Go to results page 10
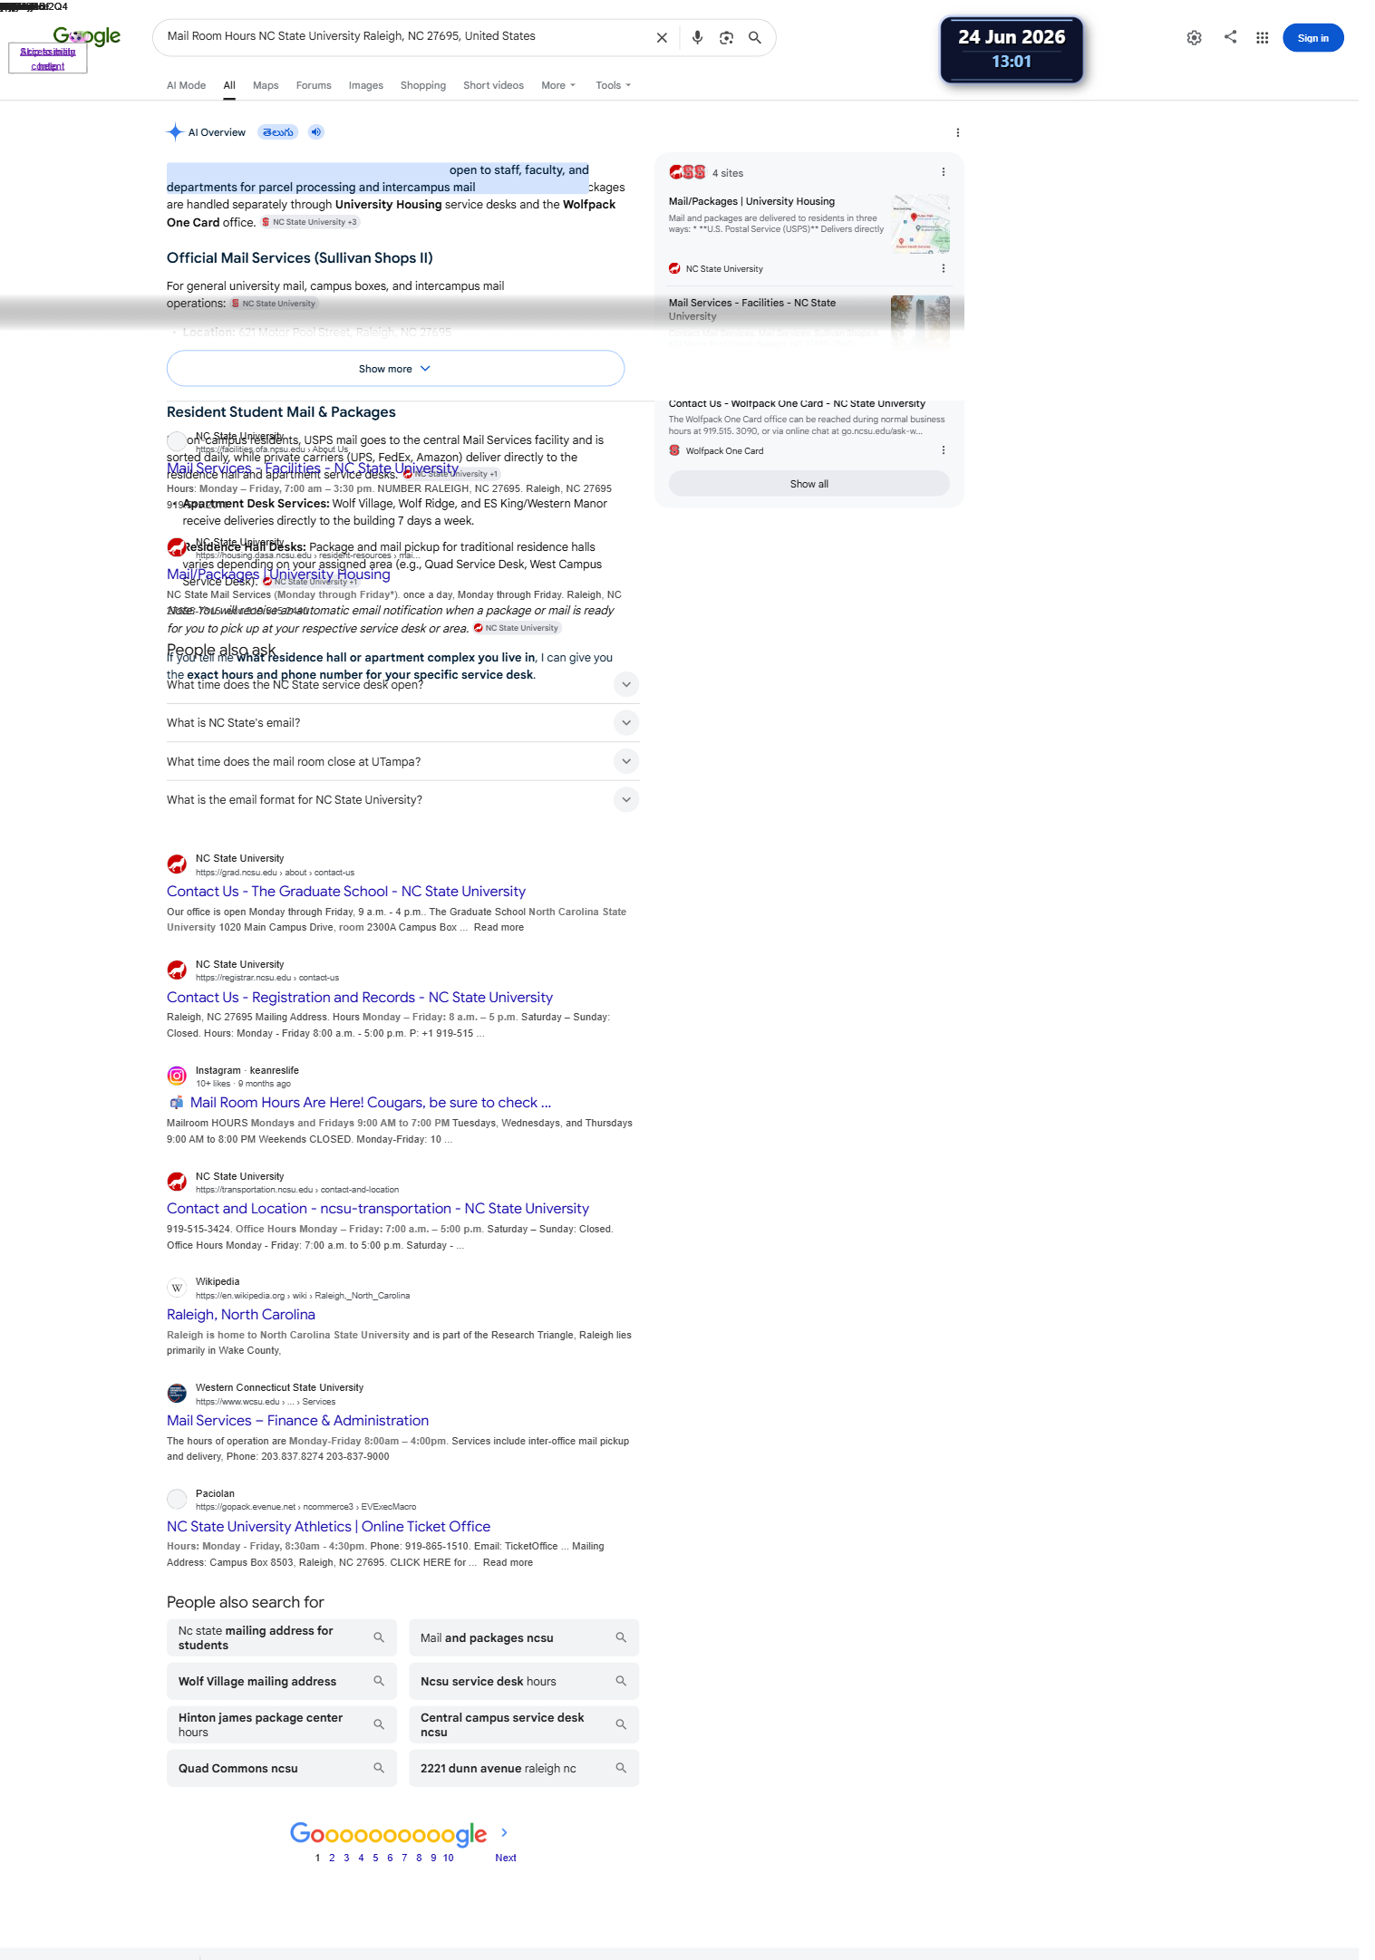This screenshot has width=1375, height=1960. pos(448,1858)
